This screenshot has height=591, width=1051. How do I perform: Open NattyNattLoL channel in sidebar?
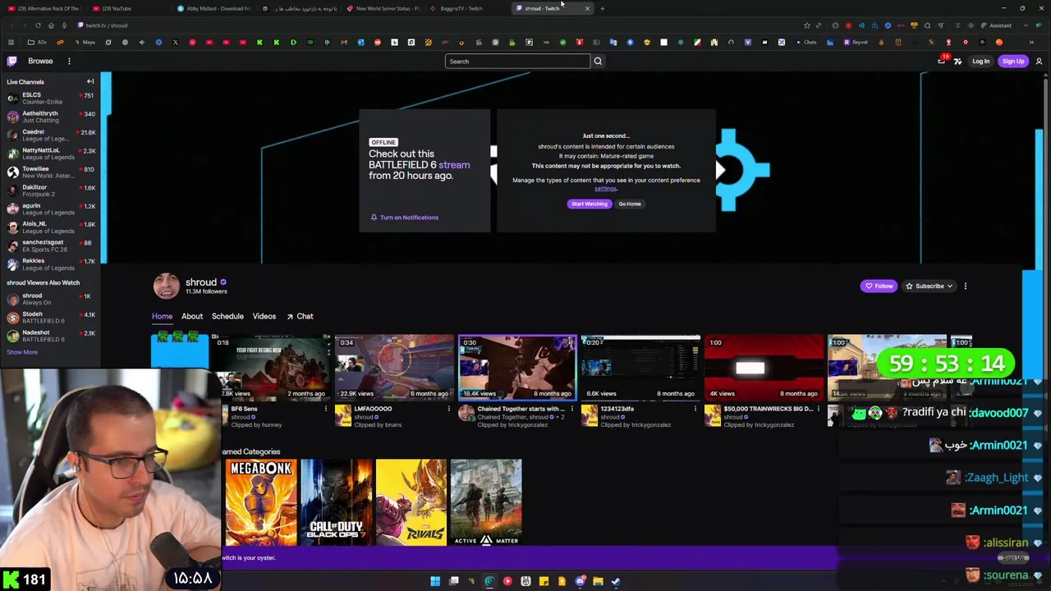click(50, 153)
